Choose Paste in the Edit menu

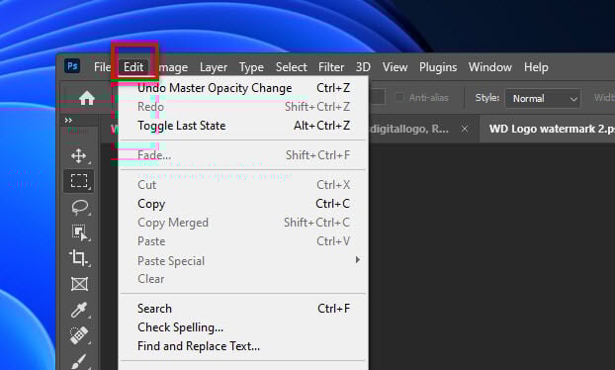click(243, 241)
